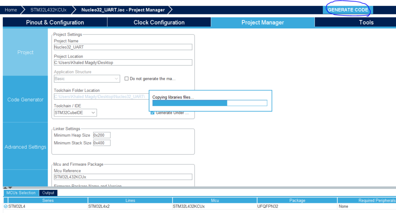Screen dimensions: 396x213
Task: Click the GENERATE CODE button
Action: (x=348, y=10)
